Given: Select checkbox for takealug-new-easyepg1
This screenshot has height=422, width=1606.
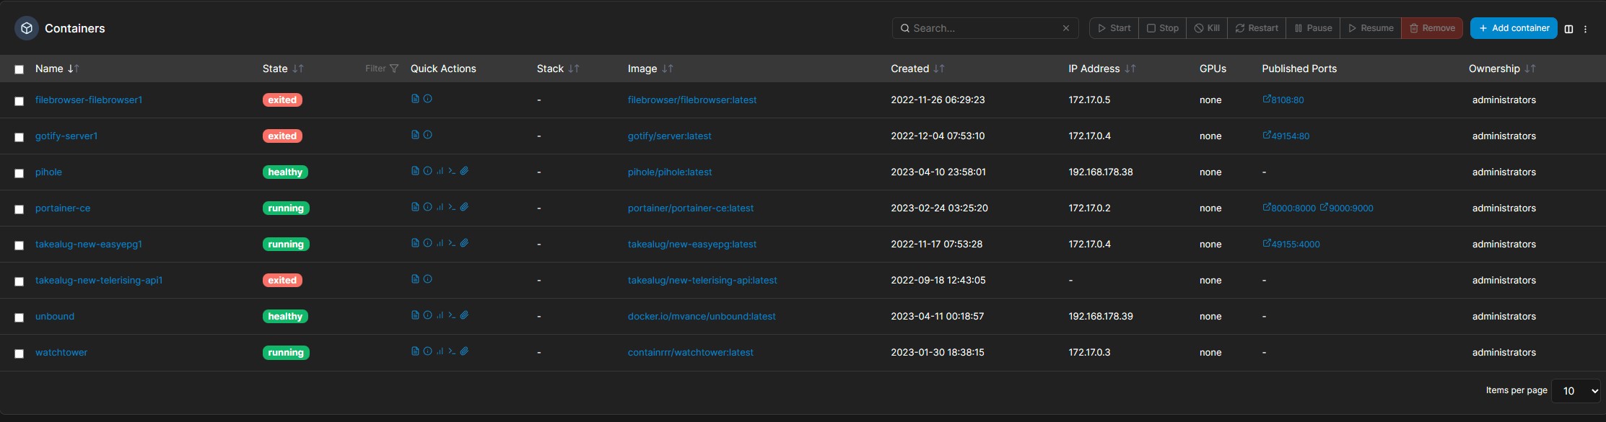Looking at the screenshot, I should 19,245.
